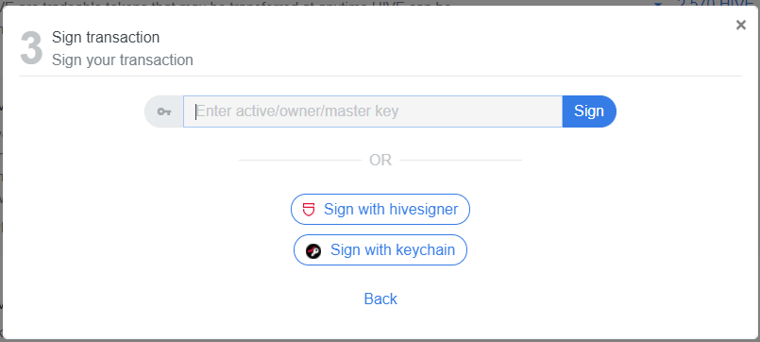The height and width of the screenshot is (342, 760).
Task: Click the dimmed tradeable tokens text above dialog
Action: point(228,3)
